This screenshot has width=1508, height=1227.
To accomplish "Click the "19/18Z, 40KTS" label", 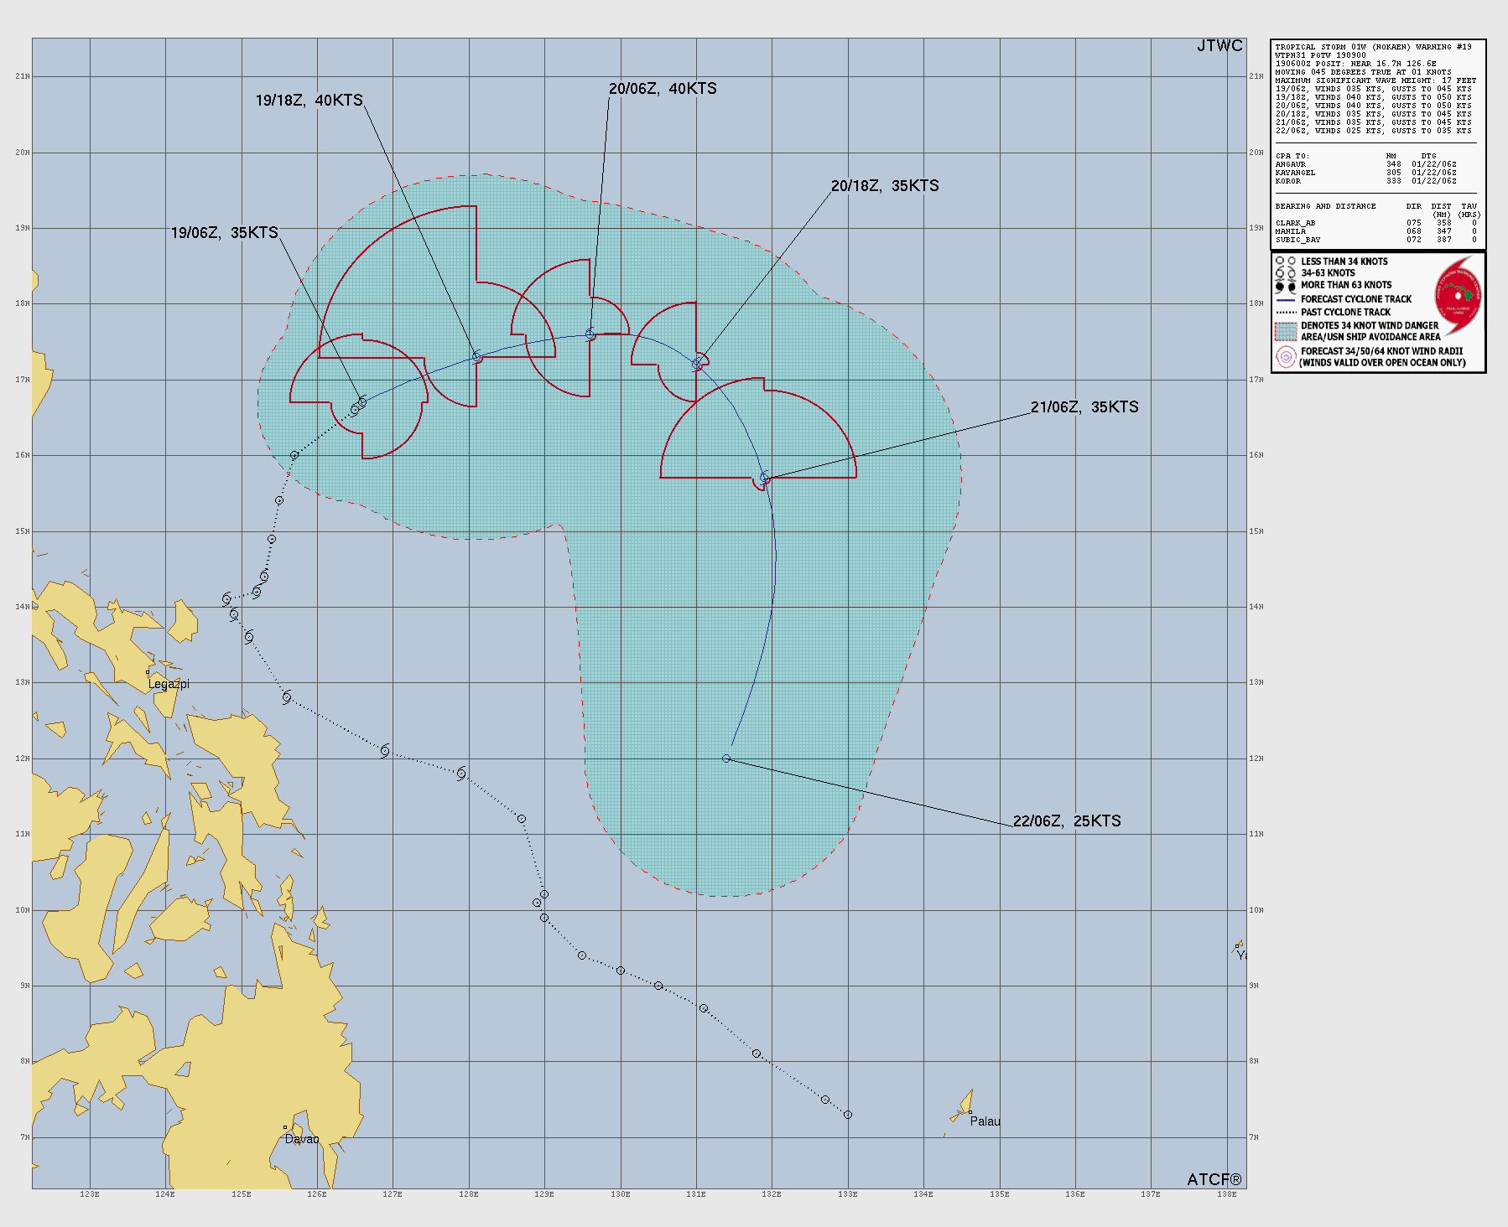I will tap(309, 101).
